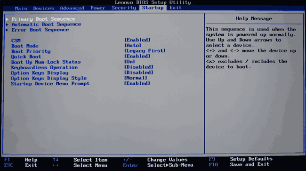Click the ESC Exit key hint

21,165
